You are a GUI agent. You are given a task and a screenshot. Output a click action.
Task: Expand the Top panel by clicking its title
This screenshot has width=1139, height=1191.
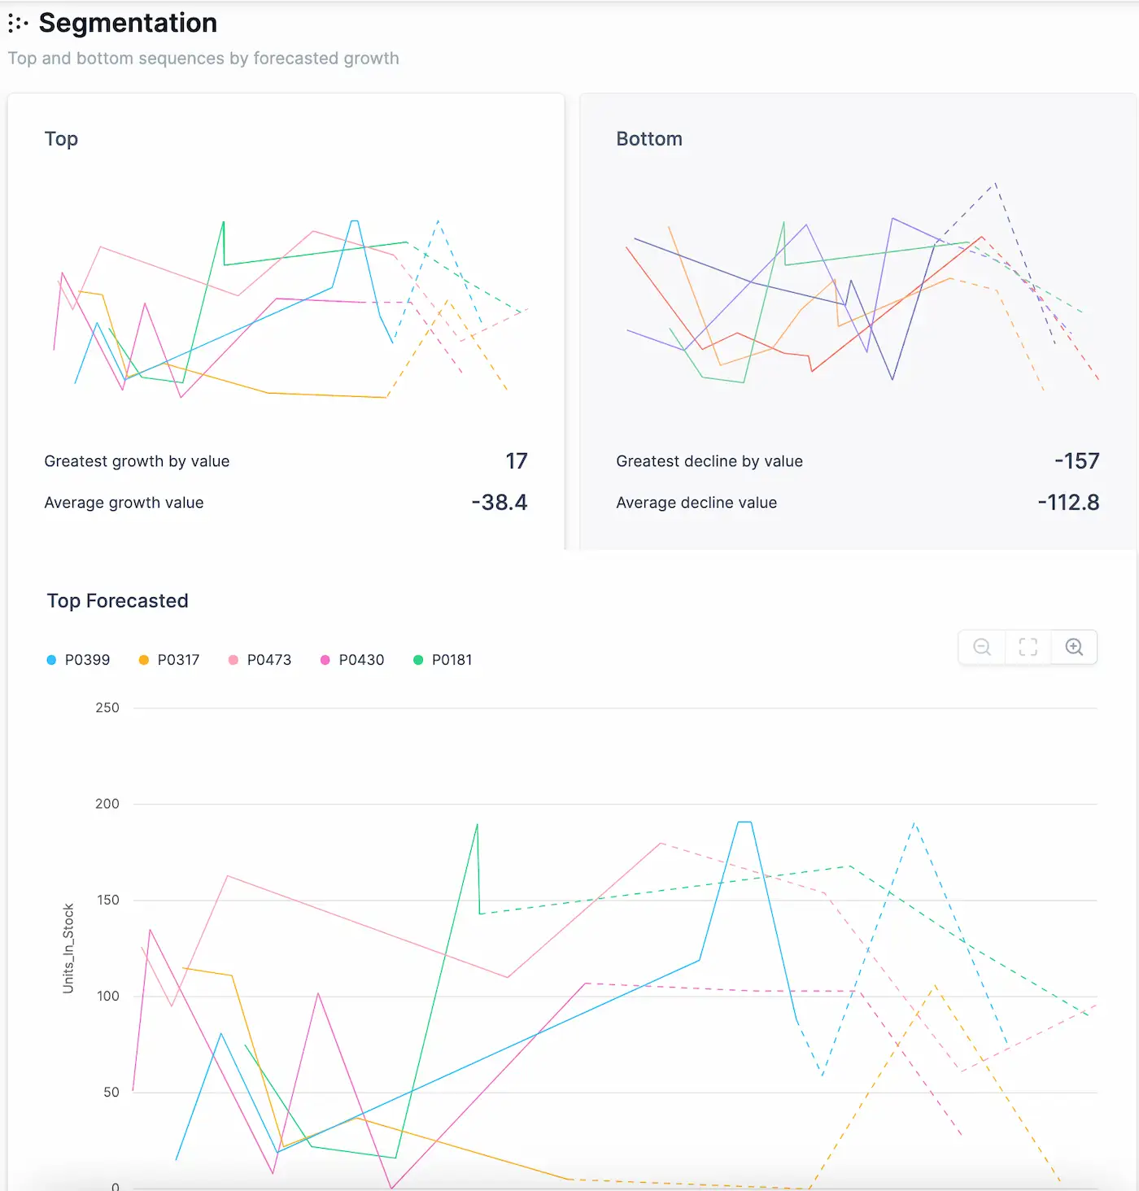[61, 138]
